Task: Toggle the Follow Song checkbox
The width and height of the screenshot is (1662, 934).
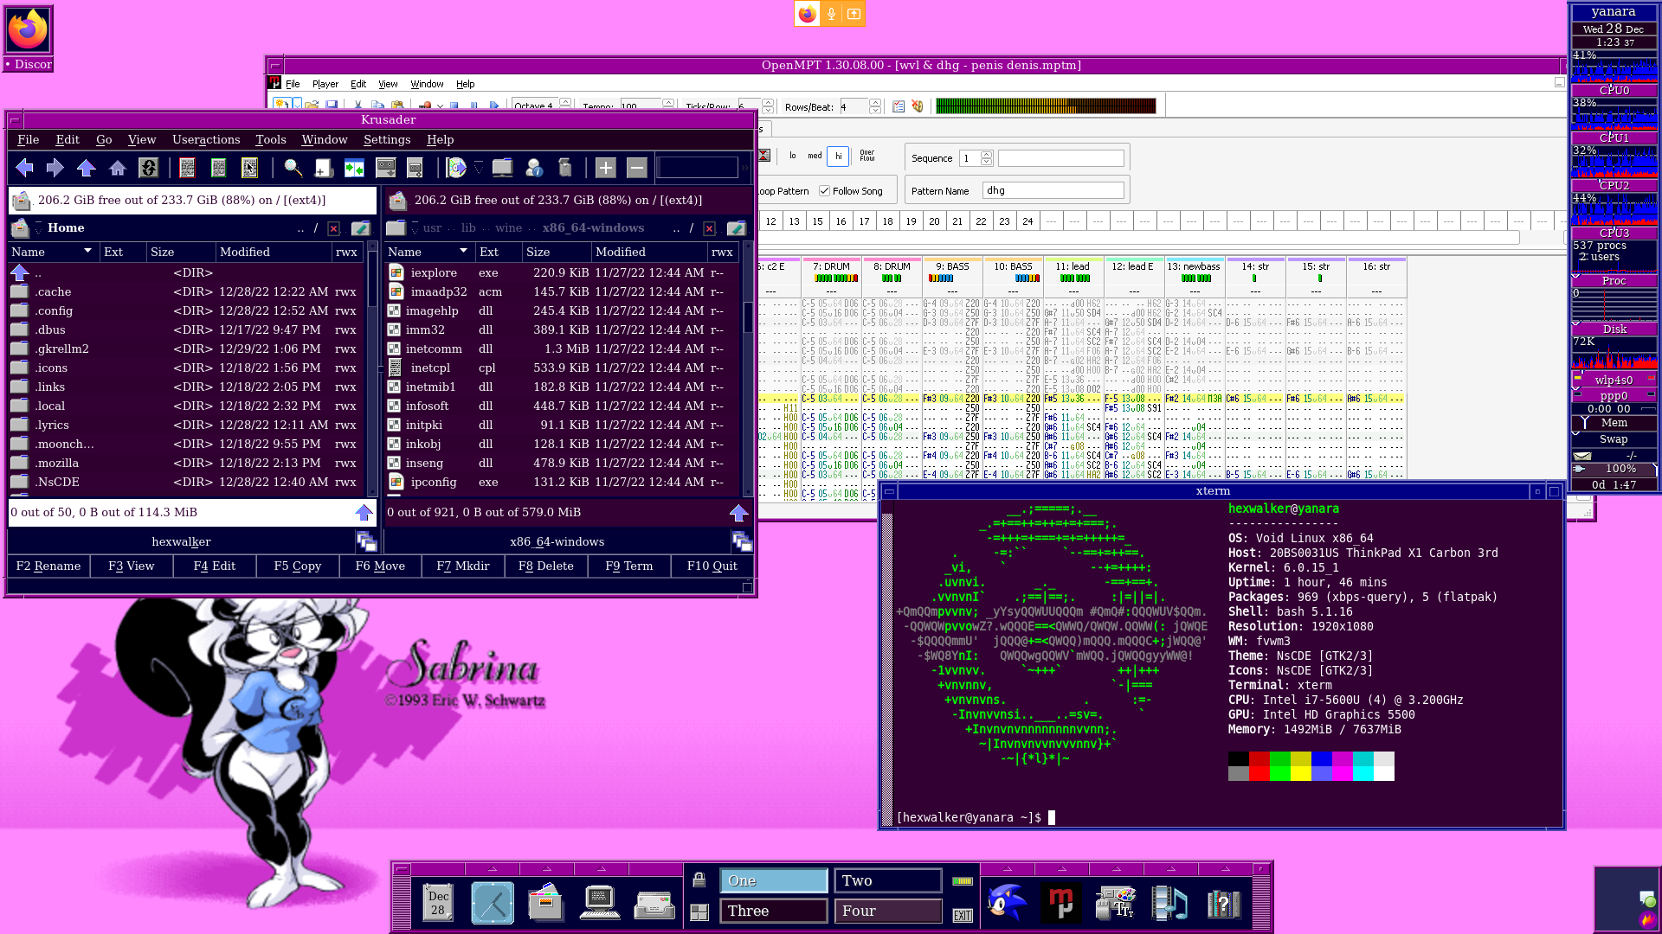Action: 825,191
